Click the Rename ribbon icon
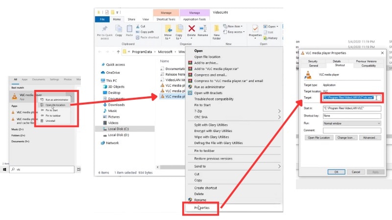This screenshot has height=220, width=392. pyautogui.click(x=203, y=31)
